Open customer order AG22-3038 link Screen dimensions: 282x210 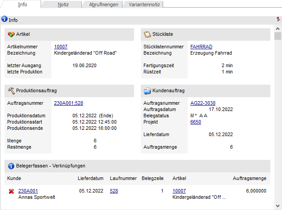coord(203,103)
